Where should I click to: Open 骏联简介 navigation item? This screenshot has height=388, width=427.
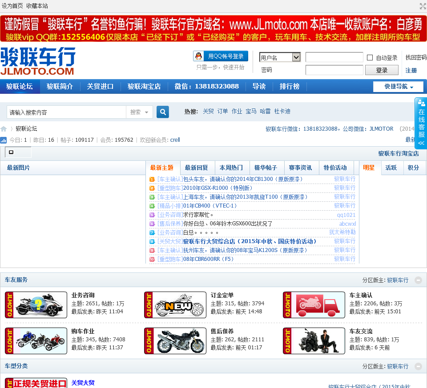point(60,87)
